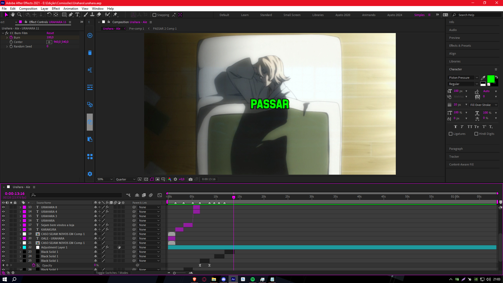
Task: Enable motion blur for timeline layers
Action: point(151,195)
